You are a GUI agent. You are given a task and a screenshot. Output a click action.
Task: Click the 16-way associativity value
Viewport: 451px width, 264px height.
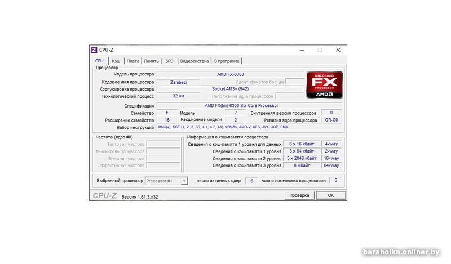[x=331, y=158]
